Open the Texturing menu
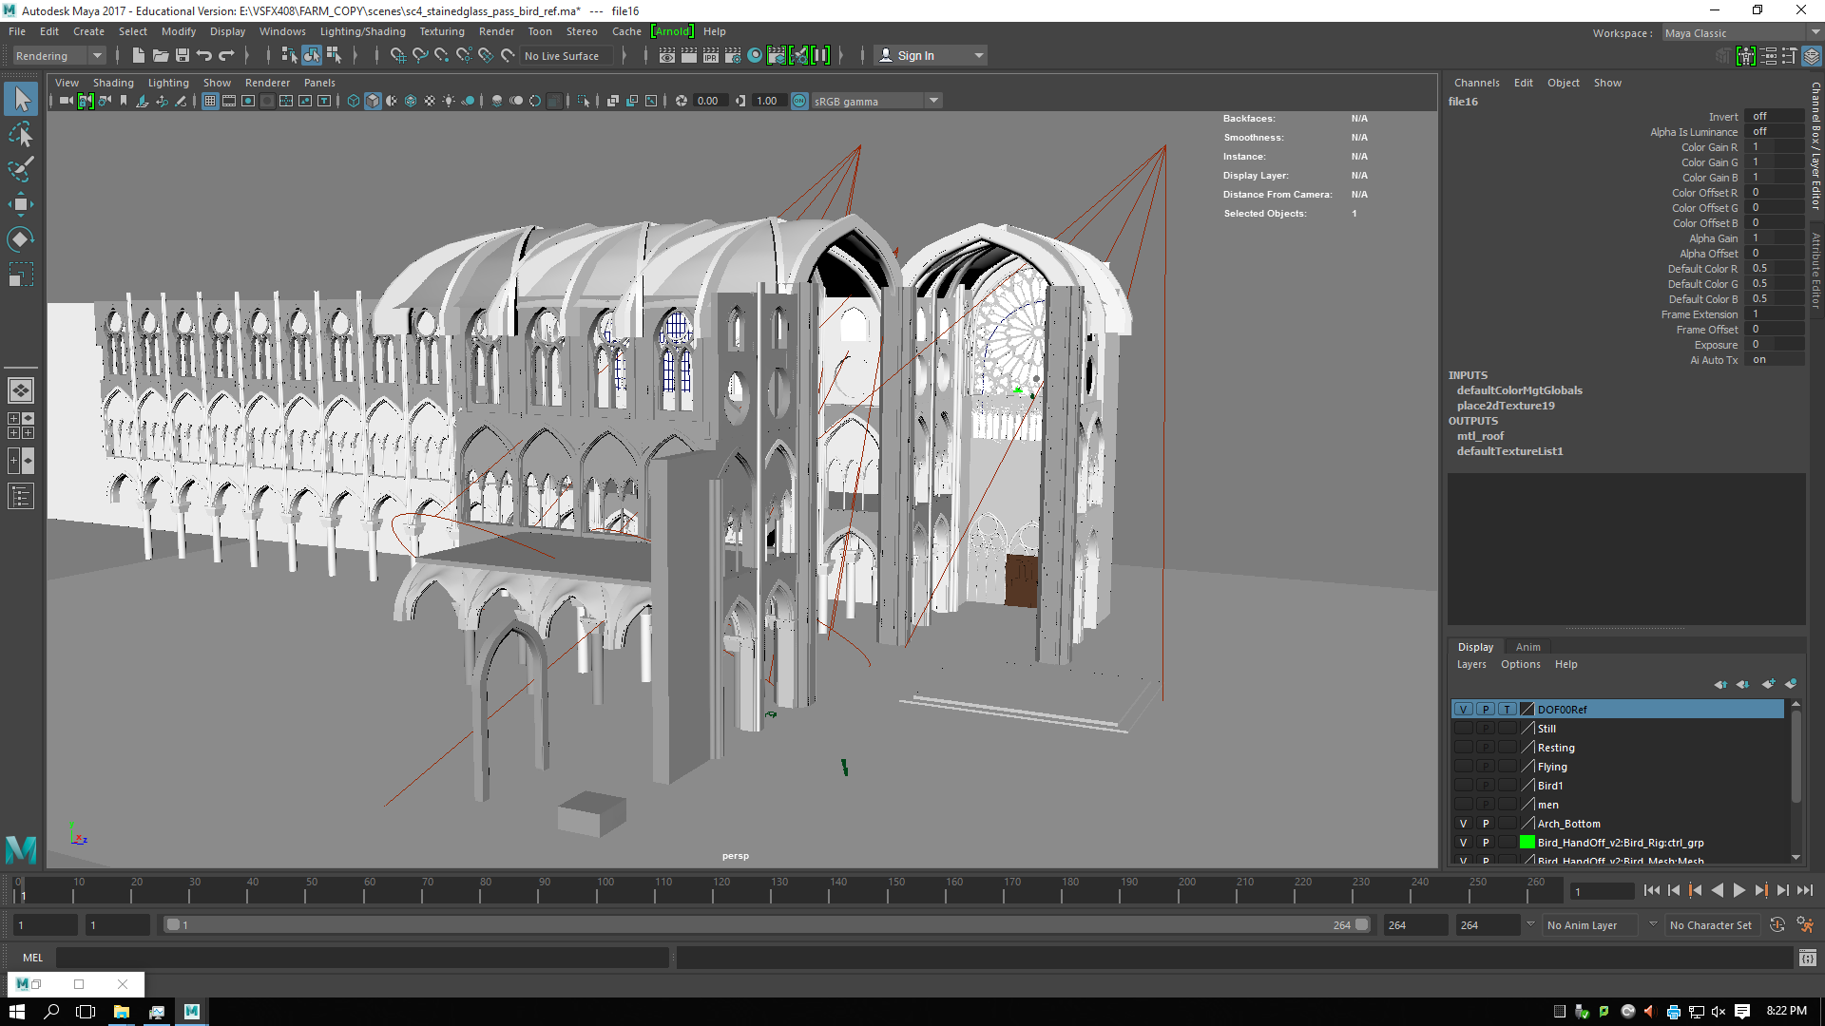 tap(442, 31)
